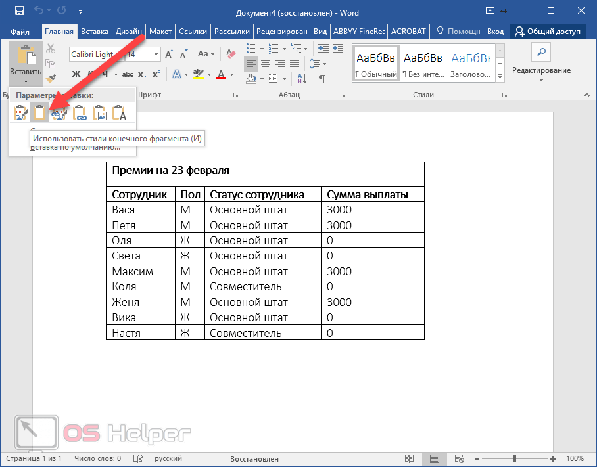The image size is (597, 467).
Task: Choose the Picture paste option icon
Action: pos(100,113)
